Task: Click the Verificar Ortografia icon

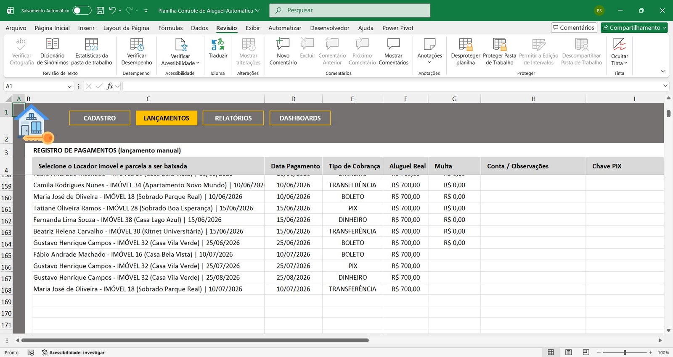Action: click(21, 44)
